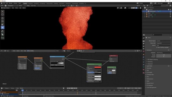The image size is (172, 97).
Task: Expand the Performance panel
Action: [150, 79]
